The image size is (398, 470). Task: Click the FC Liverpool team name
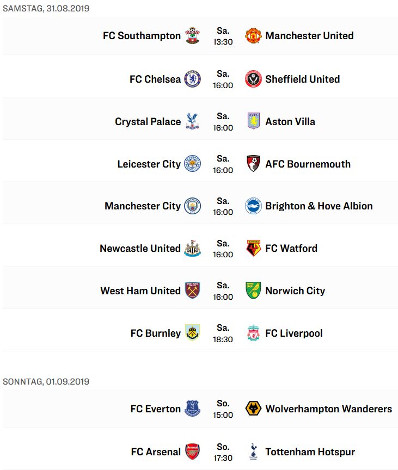(x=294, y=333)
